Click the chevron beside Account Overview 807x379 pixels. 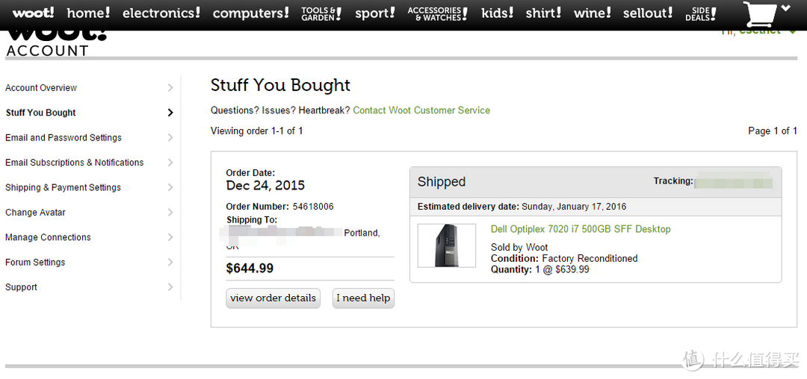pos(170,88)
